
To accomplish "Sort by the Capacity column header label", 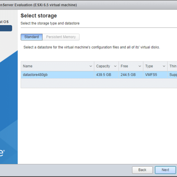I will [103, 66].
